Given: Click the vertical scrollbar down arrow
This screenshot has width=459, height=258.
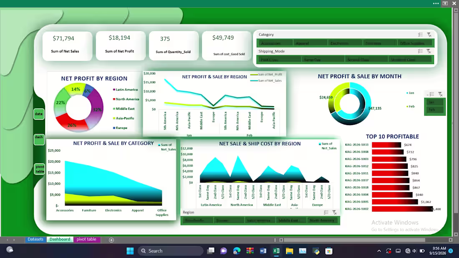Looking at the screenshot, I should tap(456, 234).
